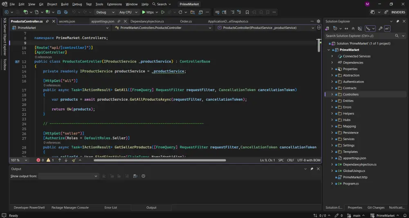Click Collapse All icon in Solution Explorer
The height and width of the screenshot is (218, 409).
[353, 29]
